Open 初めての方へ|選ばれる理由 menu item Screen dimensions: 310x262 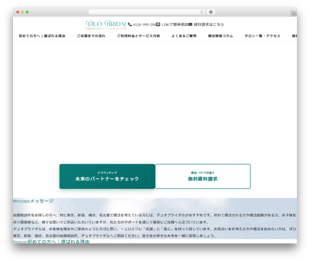pyautogui.click(x=42, y=36)
